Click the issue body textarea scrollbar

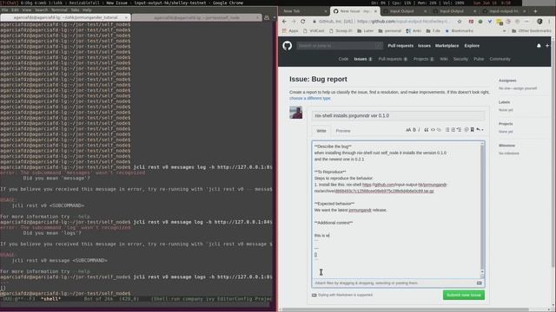click(x=482, y=209)
